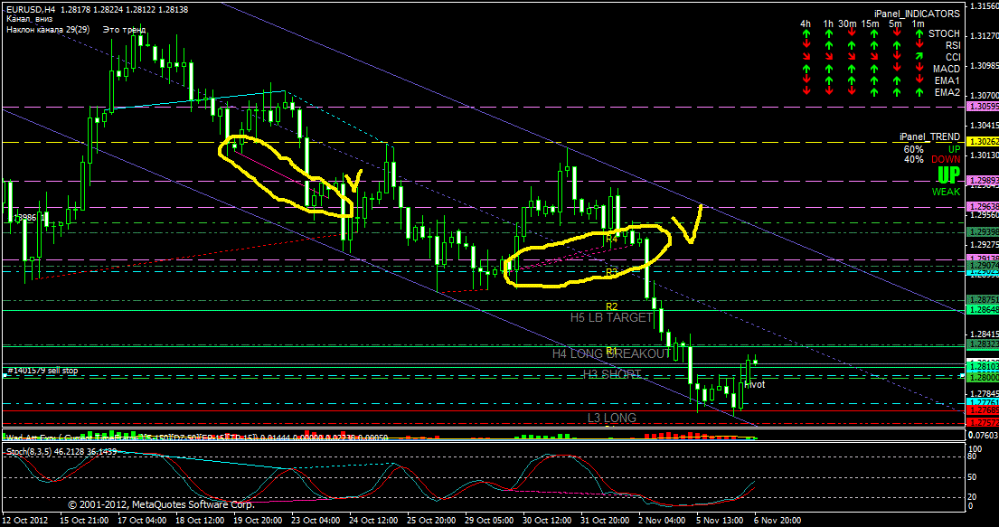Select the H4 LONG BREAKOUT level label
This screenshot has width=999, height=527.
(612, 353)
